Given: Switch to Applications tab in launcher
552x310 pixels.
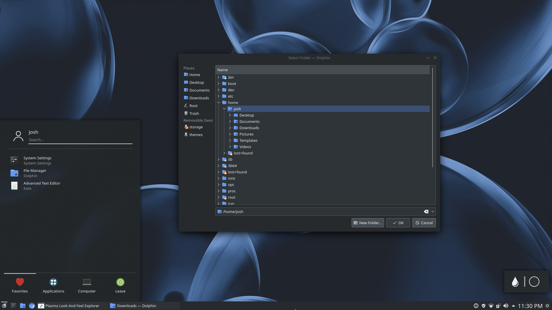Looking at the screenshot, I should click(53, 286).
